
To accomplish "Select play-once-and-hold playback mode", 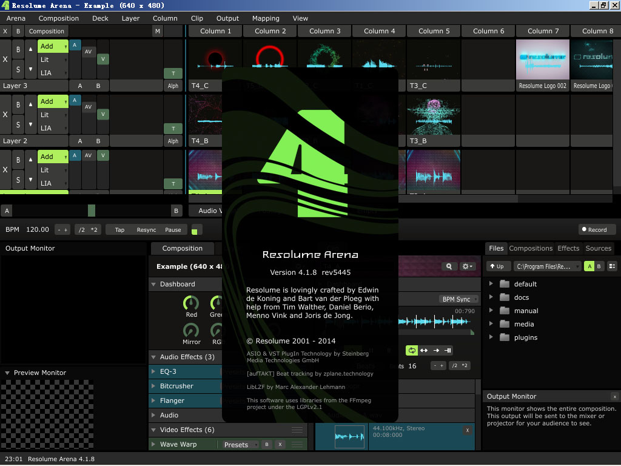I will [448, 350].
